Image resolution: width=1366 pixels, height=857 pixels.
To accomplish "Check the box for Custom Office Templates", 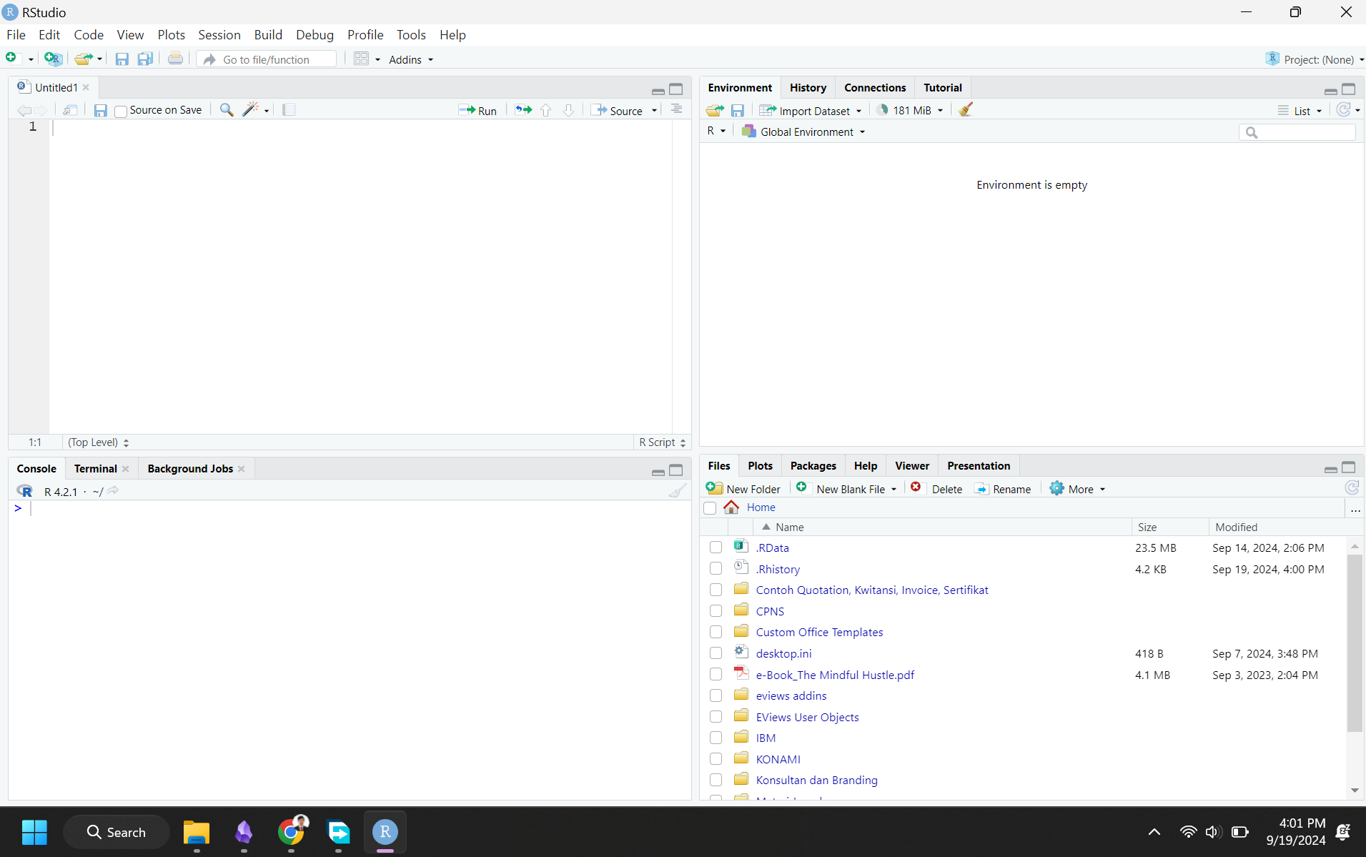I will [x=716, y=632].
